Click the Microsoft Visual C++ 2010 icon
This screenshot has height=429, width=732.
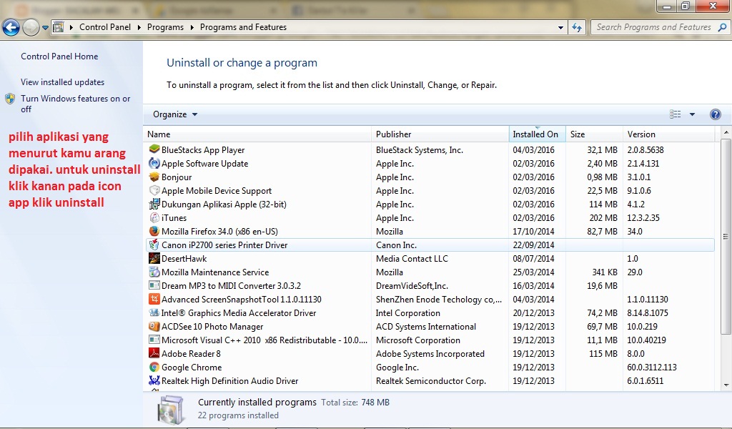pyautogui.click(x=154, y=340)
